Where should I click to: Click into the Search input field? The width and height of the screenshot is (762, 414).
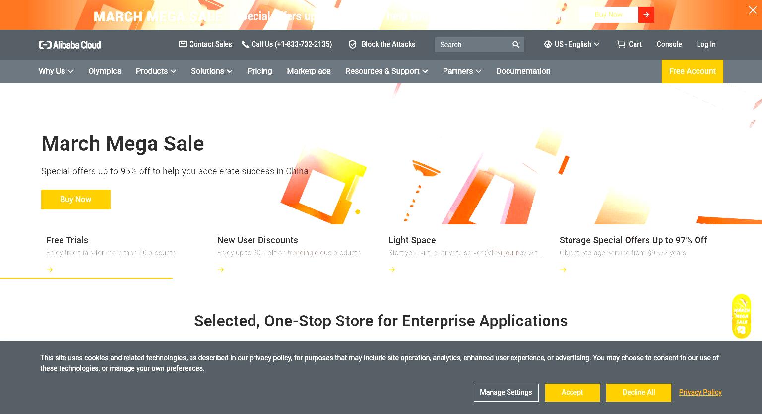pyautogui.click(x=474, y=45)
